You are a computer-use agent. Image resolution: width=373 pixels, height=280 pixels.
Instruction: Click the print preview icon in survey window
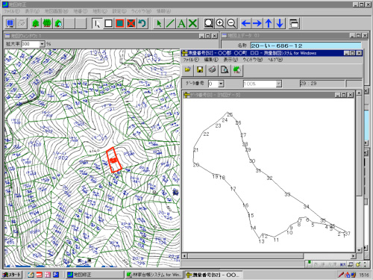[x=225, y=69]
